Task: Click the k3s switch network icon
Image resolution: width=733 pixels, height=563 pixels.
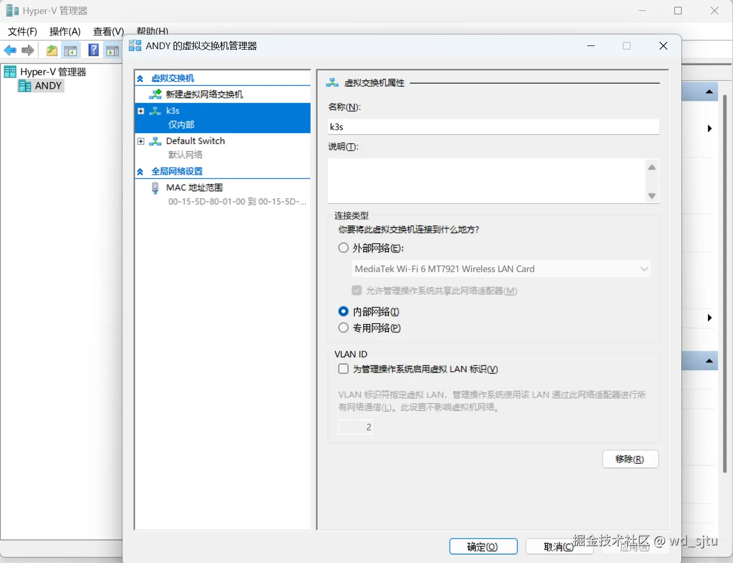Action: (155, 111)
